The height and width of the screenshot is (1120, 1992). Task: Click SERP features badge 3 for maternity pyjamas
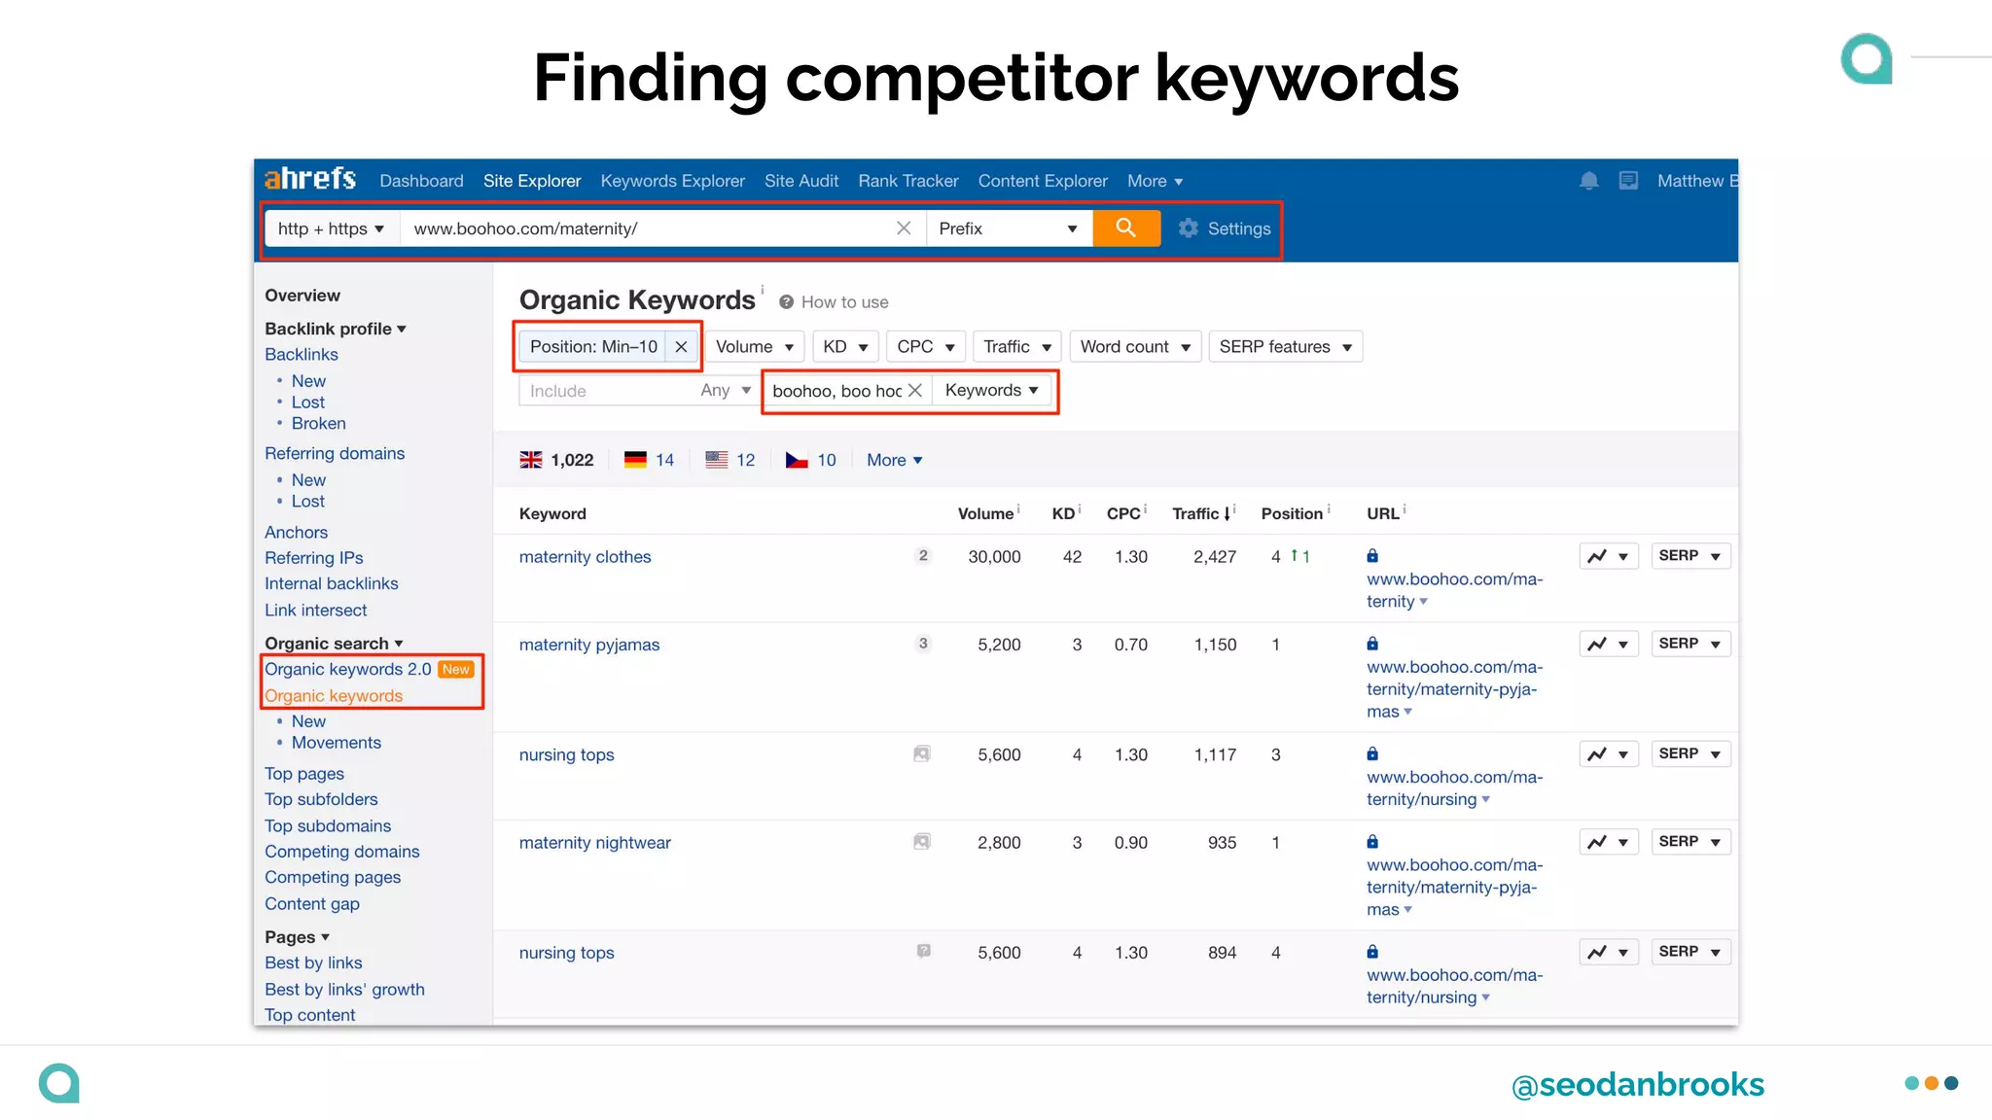[x=923, y=644]
